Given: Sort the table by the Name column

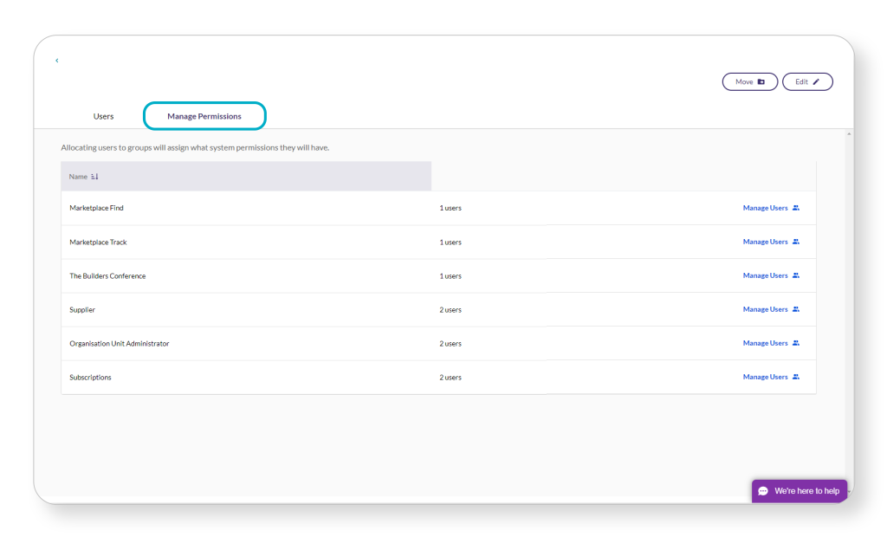Looking at the screenshot, I should pos(84,176).
